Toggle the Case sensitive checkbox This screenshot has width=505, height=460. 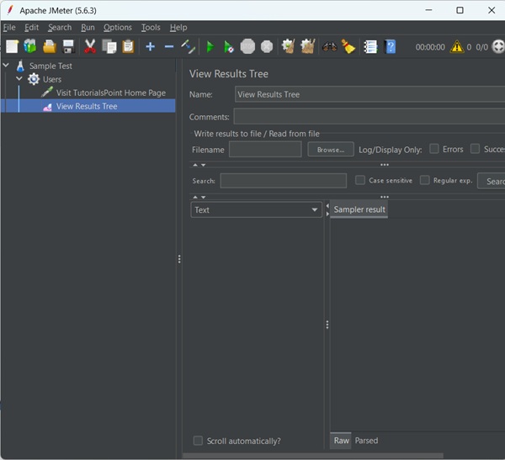coord(360,180)
